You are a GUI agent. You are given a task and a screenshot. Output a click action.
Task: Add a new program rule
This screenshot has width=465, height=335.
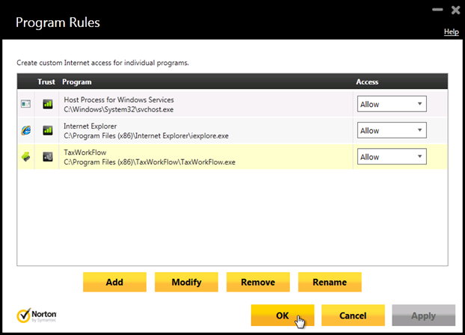pos(114,282)
